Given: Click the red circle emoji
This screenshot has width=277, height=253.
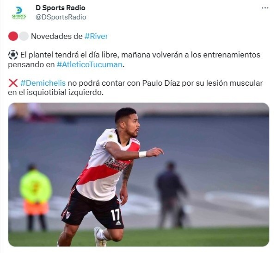Looking at the screenshot, I should tap(13, 36).
